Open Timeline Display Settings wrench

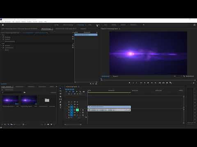80,92
